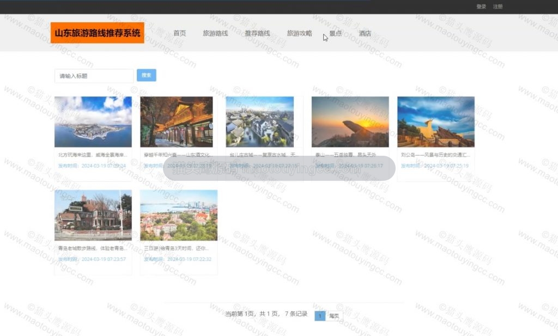Select page 1 in pagination
Image resolution: width=558 pixels, height=336 pixels.
320,316
